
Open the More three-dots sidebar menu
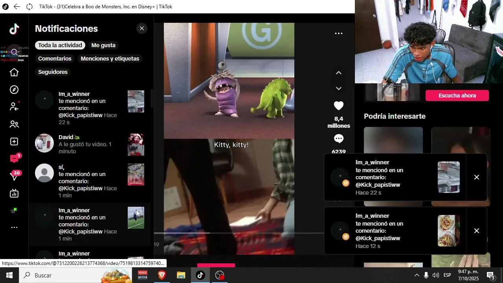pos(14,228)
